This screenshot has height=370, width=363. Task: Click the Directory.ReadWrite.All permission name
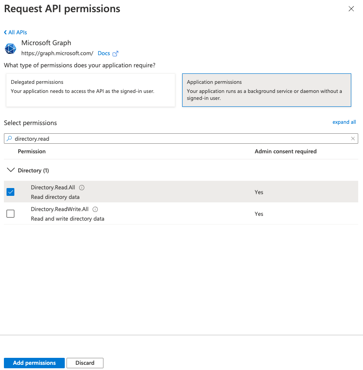60,209
